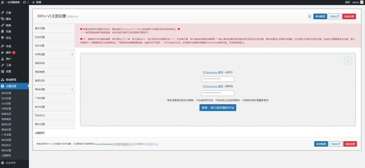Click the red 恢复全部 button in the header

pyautogui.click(x=349, y=16)
